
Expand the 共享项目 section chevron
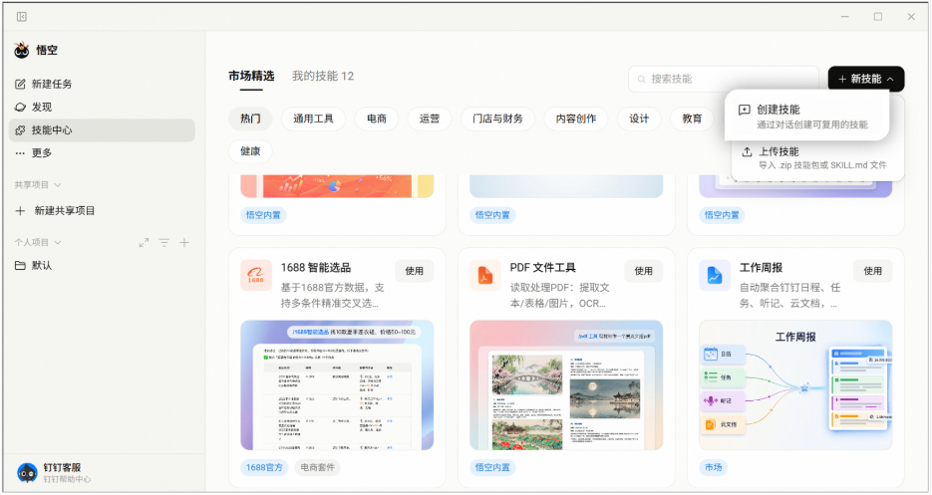click(58, 185)
